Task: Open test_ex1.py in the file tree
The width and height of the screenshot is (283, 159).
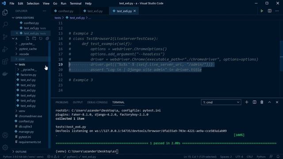Action: tap(28, 80)
